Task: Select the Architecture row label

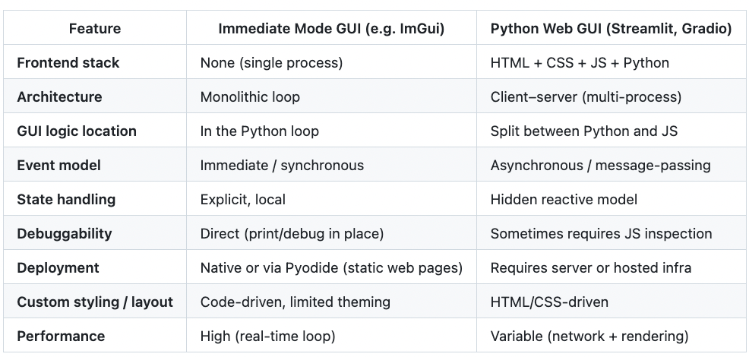Action: tap(60, 97)
